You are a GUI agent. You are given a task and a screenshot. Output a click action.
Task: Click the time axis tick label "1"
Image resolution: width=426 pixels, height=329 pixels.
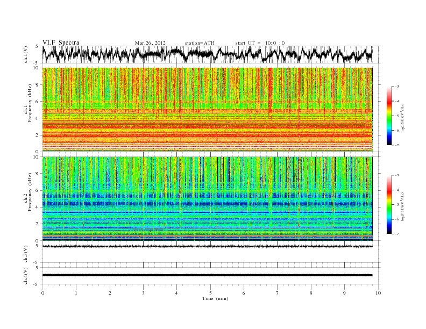(76, 293)
